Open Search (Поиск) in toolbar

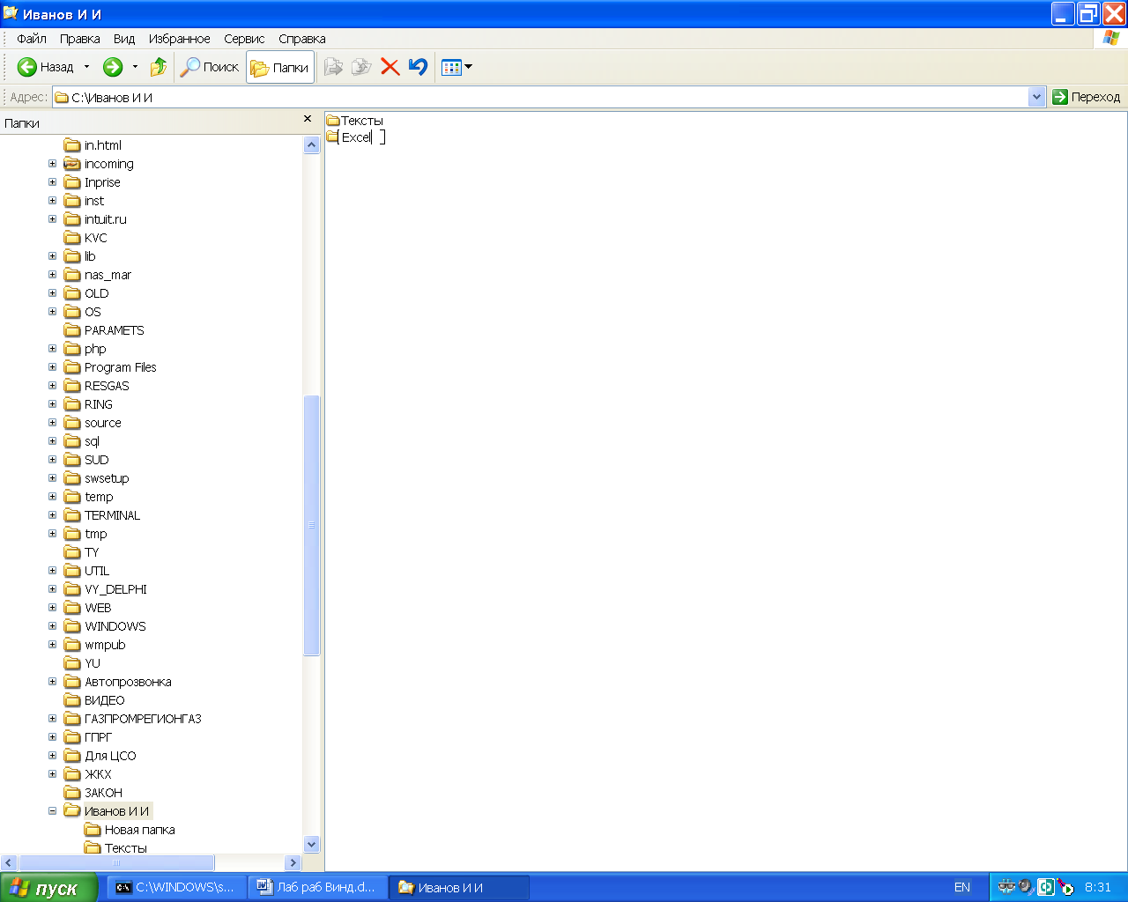point(210,67)
